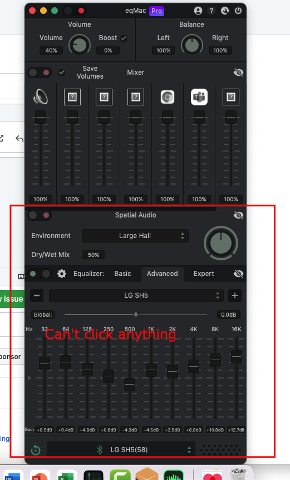Toggle the Save Volumes checkbox
The image size is (290, 480).
click(x=62, y=72)
